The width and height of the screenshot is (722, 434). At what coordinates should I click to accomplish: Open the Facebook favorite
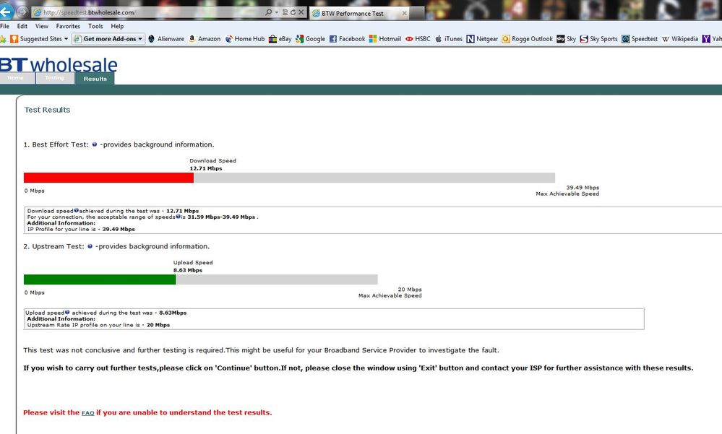tap(347, 39)
